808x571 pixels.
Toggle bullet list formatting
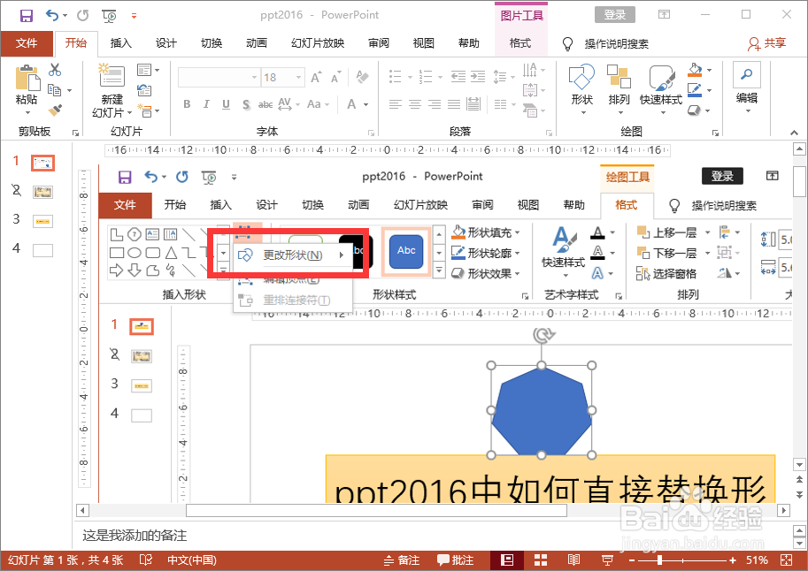point(396,77)
